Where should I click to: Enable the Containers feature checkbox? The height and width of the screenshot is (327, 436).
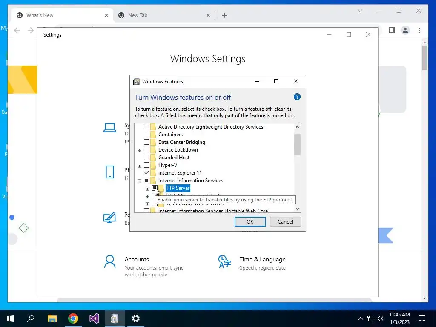[146, 134]
